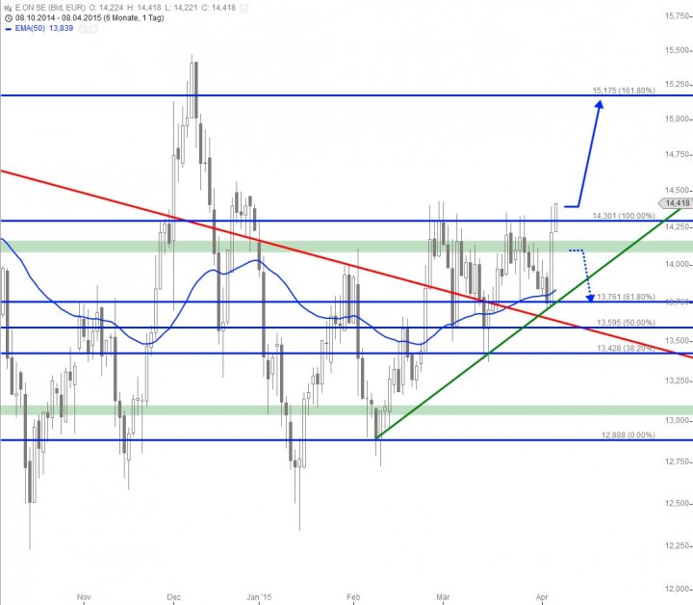
Task: Click the 13,595 (50.00%) Fibonacci label
Action: (626, 322)
